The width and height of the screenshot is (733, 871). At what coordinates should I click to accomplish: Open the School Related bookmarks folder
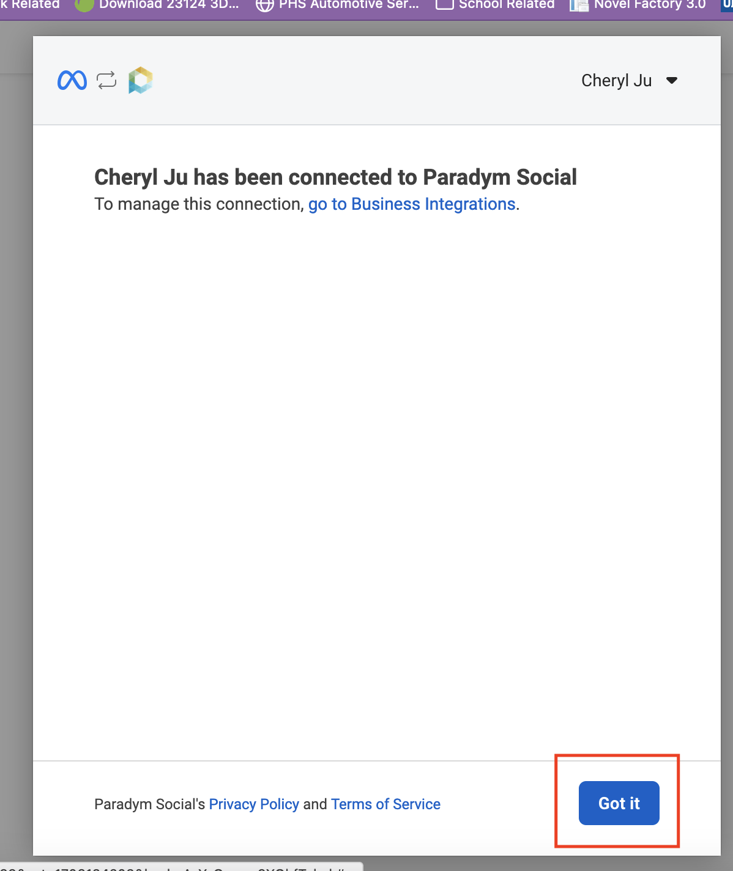pos(495,4)
